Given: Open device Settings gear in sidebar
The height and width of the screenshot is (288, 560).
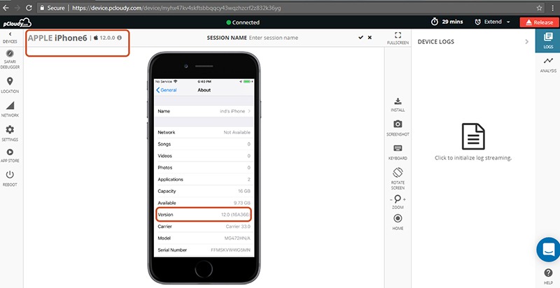Looking at the screenshot, I should pos(10,134).
